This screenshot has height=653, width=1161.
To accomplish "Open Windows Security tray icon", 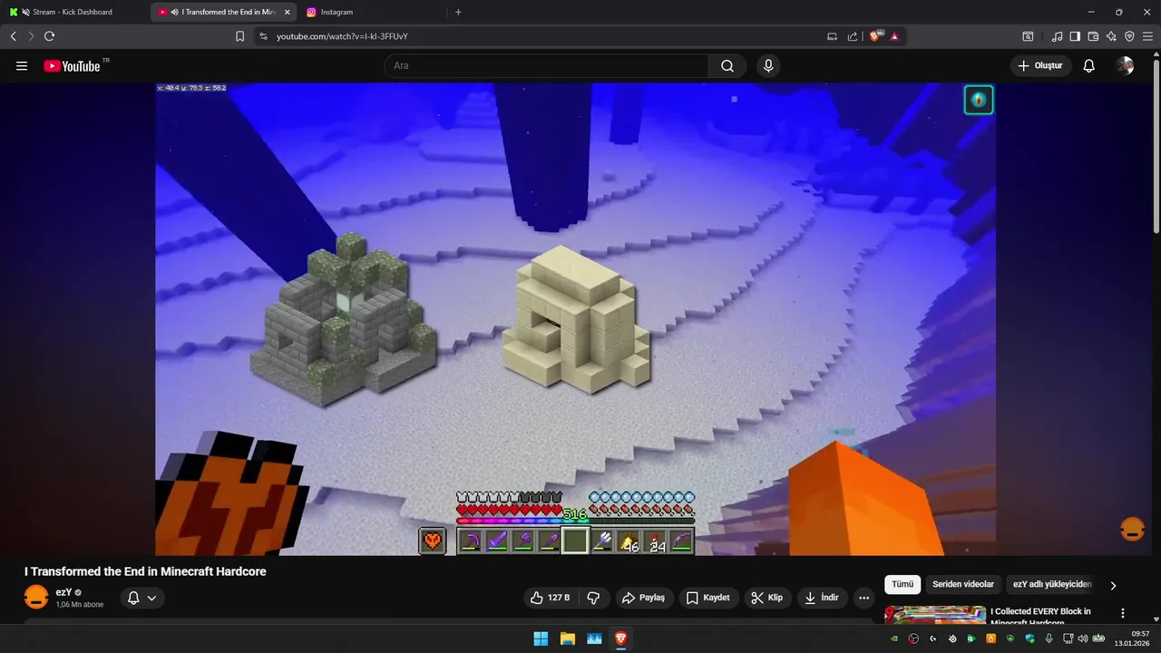I will point(1029,638).
